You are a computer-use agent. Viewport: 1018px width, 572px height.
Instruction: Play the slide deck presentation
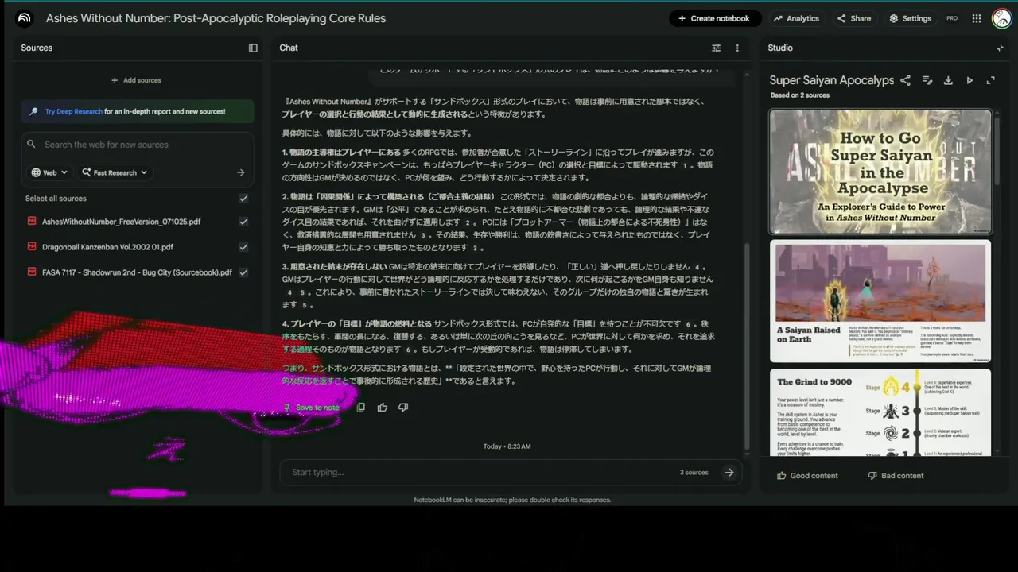[x=969, y=80]
